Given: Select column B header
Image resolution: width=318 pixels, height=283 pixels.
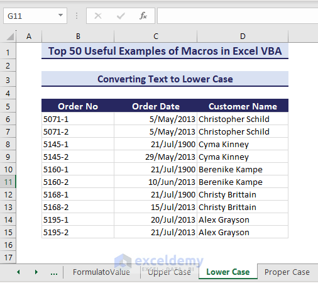Looking at the screenshot, I should point(78,36).
